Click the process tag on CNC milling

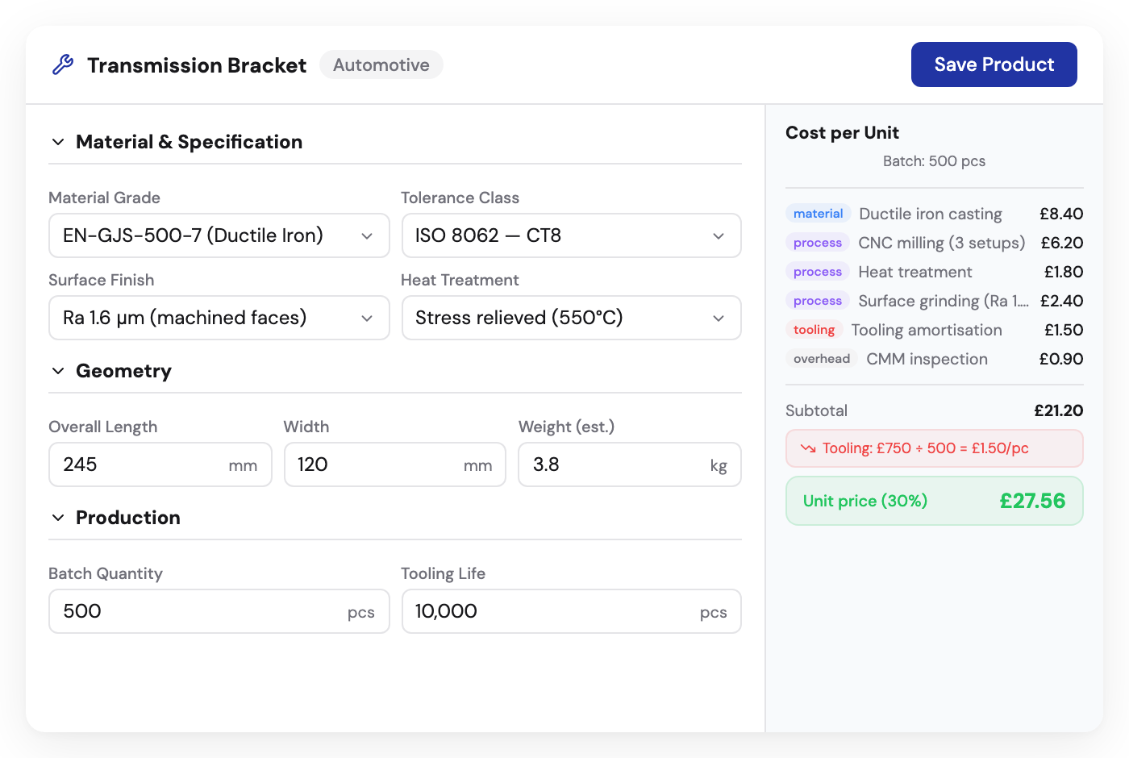point(817,242)
